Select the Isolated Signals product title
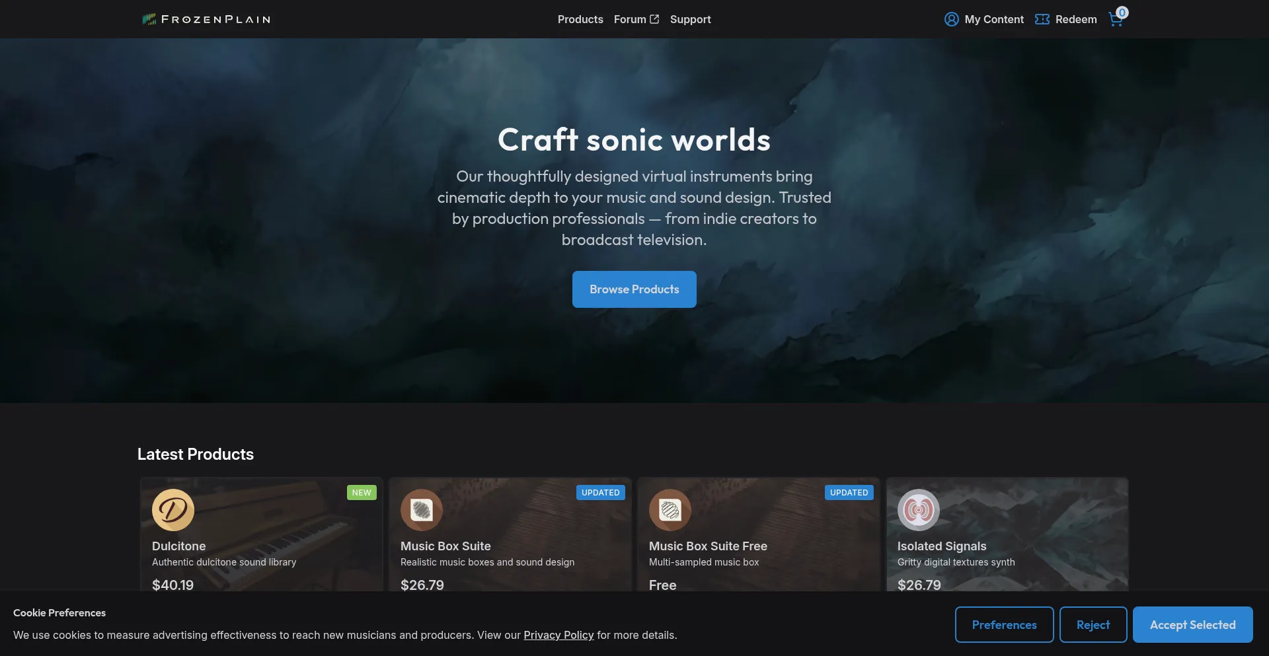Image resolution: width=1269 pixels, height=656 pixels. [942, 546]
